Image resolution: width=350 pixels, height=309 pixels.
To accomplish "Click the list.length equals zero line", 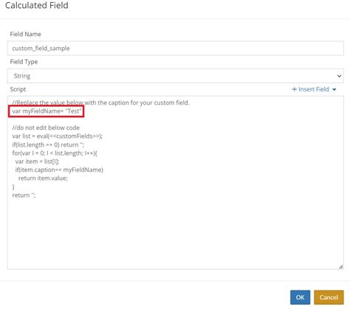I will [x=48, y=145].
